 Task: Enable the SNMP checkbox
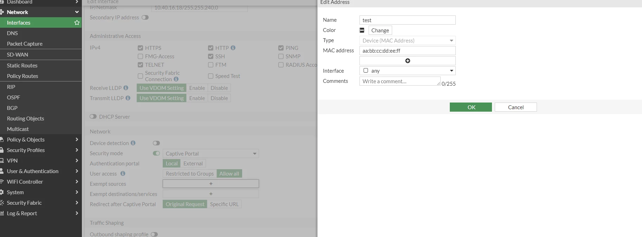[281, 56]
